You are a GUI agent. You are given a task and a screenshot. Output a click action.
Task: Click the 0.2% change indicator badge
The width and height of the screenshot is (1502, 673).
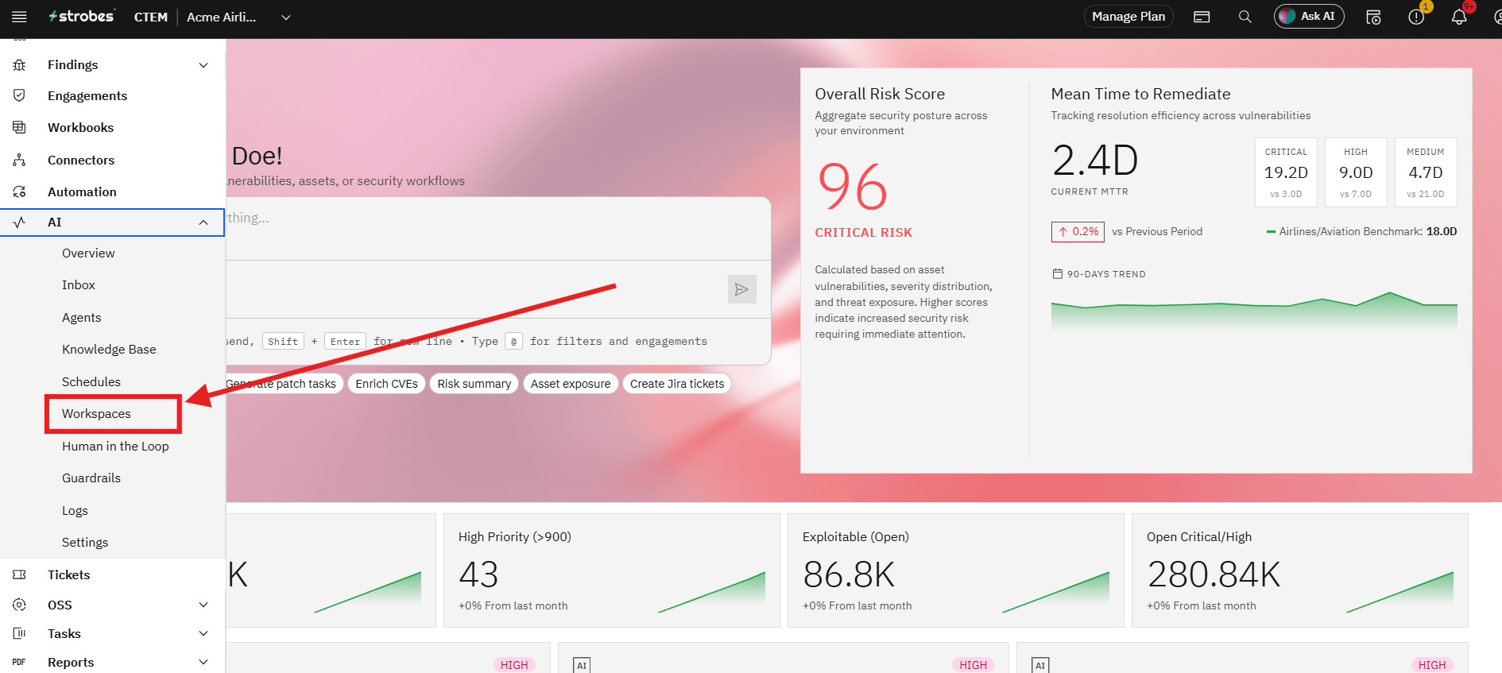[x=1078, y=232]
